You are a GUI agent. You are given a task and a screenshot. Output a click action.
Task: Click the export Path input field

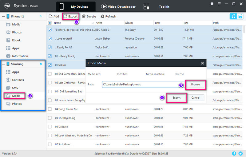pyautogui.click(x=143, y=84)
